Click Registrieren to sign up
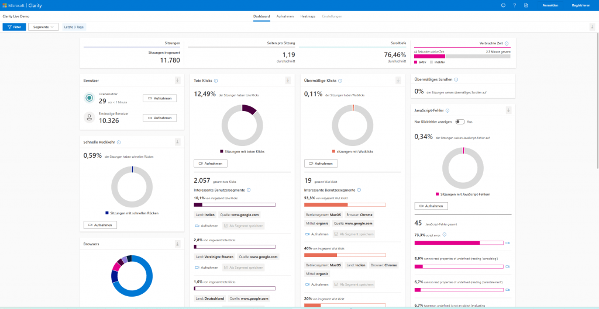The width and height of the screenshot is (599, 309). pos(581,5)
